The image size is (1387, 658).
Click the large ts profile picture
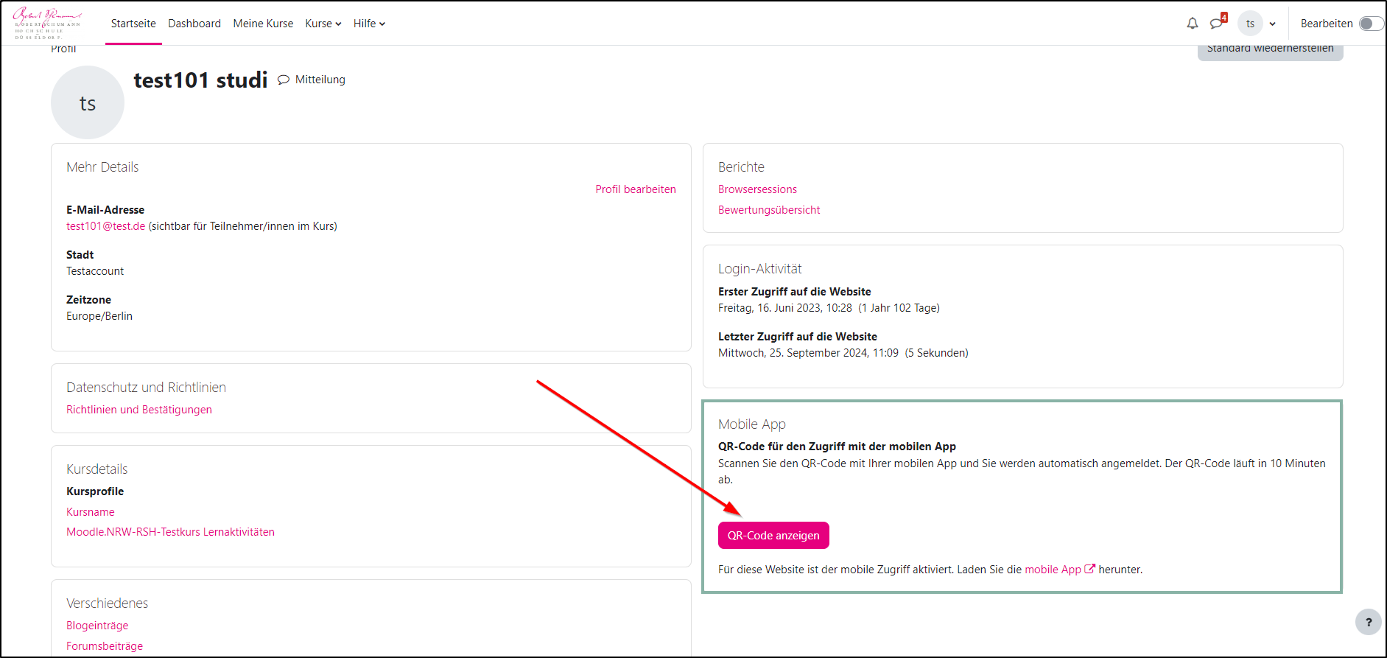click(x=88, y=102)
